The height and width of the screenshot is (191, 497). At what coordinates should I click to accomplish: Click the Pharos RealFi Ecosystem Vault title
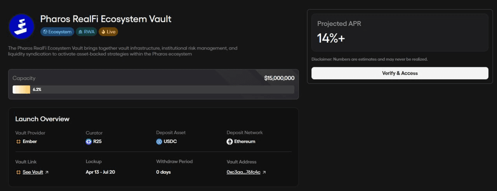[106, 19]
